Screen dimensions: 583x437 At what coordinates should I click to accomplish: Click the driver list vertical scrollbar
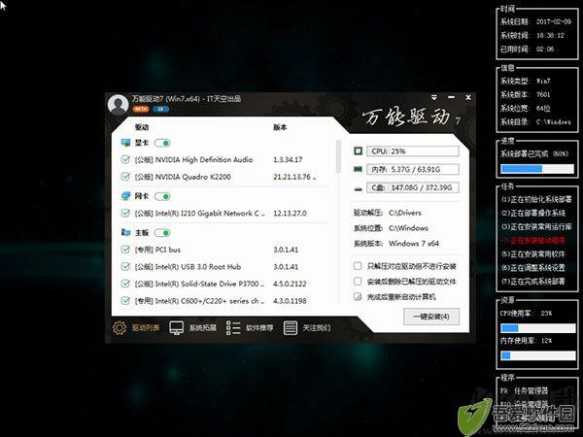point(338,156)
